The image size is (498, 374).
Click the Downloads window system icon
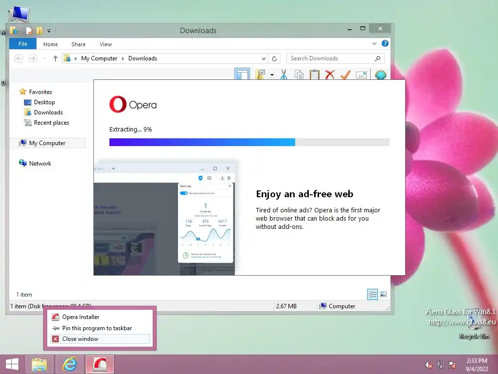pyautogui.click(x=13, y=30)
